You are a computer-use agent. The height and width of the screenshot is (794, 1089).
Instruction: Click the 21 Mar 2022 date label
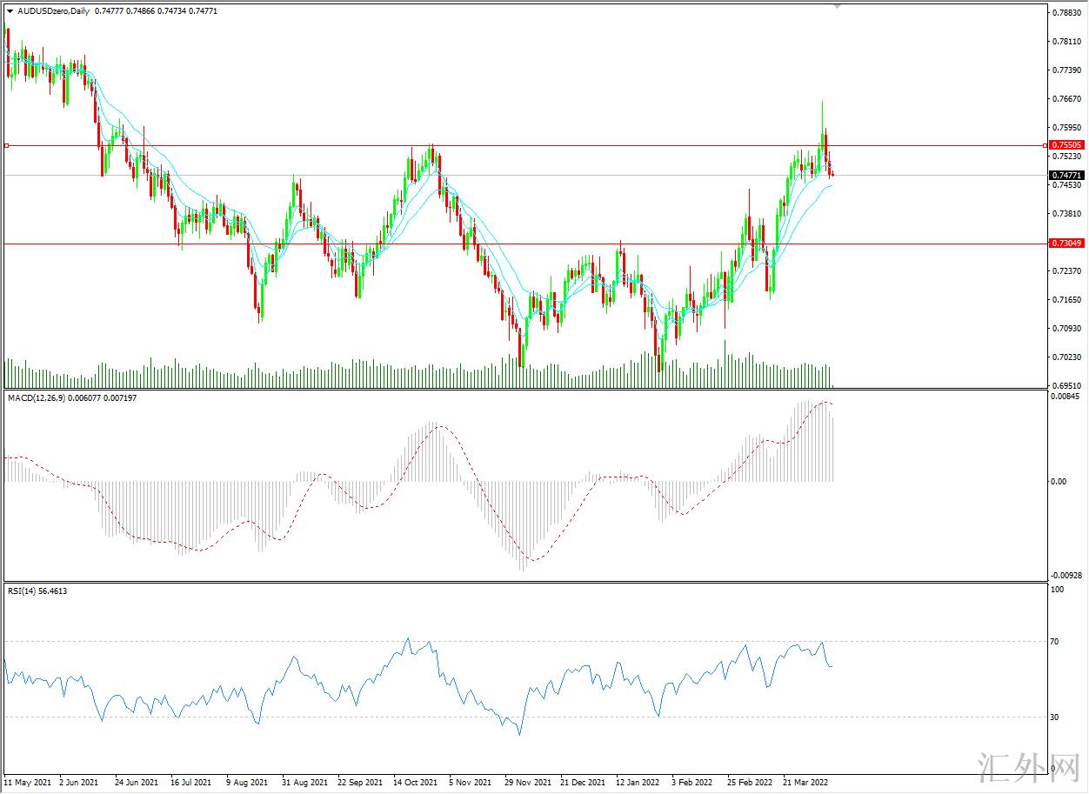coord(805,782)
